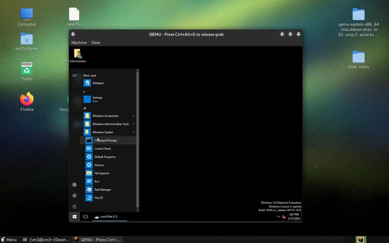Open Control Panel entry
This screenshot has width=389, height=243.
[x=108, y=149]
